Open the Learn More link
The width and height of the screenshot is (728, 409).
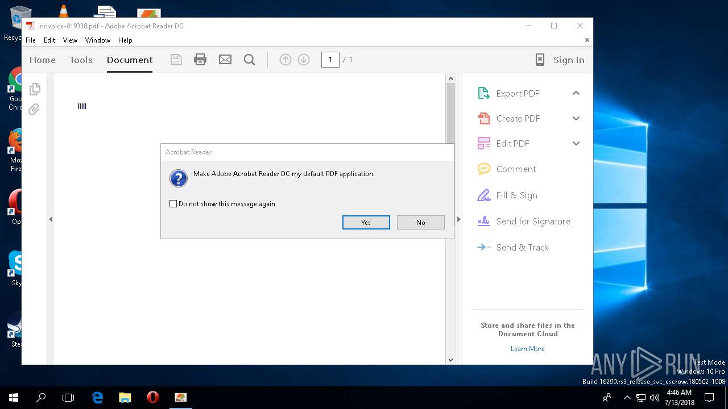click(528, 349)
